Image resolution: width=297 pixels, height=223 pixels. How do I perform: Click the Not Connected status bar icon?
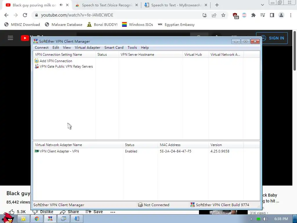[x=140, y=205]
